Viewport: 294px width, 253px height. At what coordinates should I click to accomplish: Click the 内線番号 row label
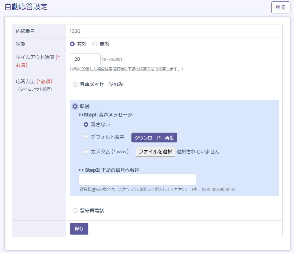[x=25, y=31]
